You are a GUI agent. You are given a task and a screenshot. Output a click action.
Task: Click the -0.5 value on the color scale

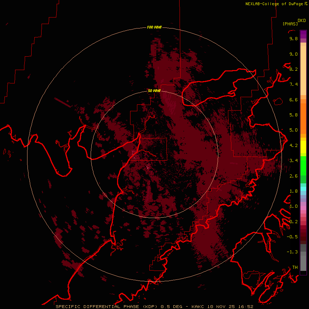pos(292,237)
